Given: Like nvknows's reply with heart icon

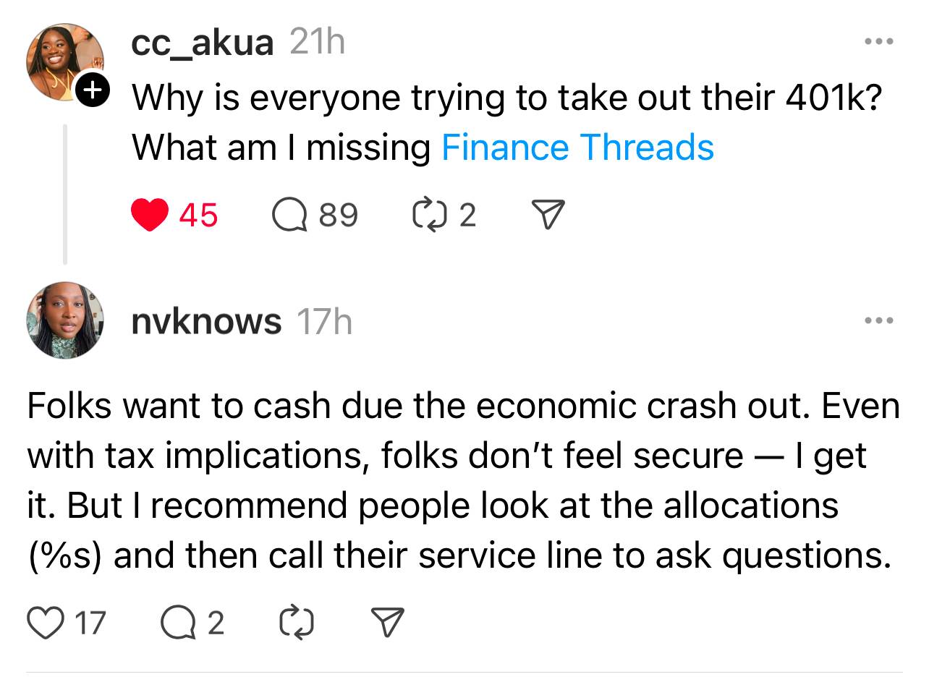Looking at the screenshot, I should click(45, 623).
